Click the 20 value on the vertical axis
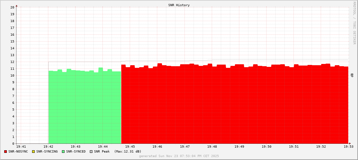This screenshot has height=160, width=358. pyautogui.click(x=12, y=7)
